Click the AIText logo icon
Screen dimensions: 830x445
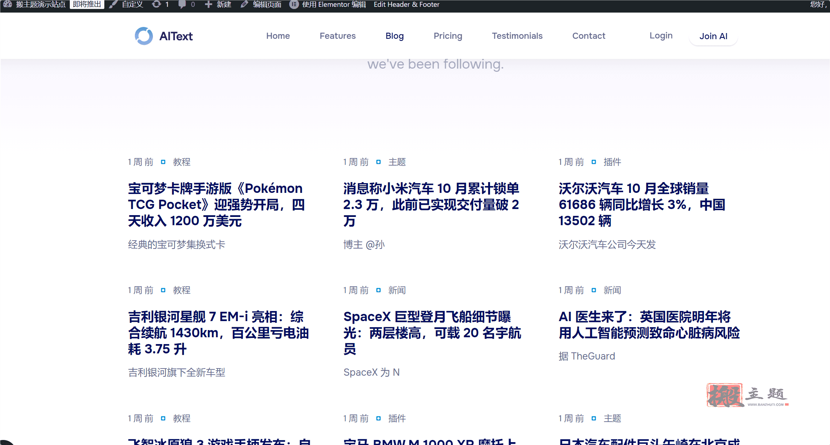pyautogui.click(x=144, y=36)
